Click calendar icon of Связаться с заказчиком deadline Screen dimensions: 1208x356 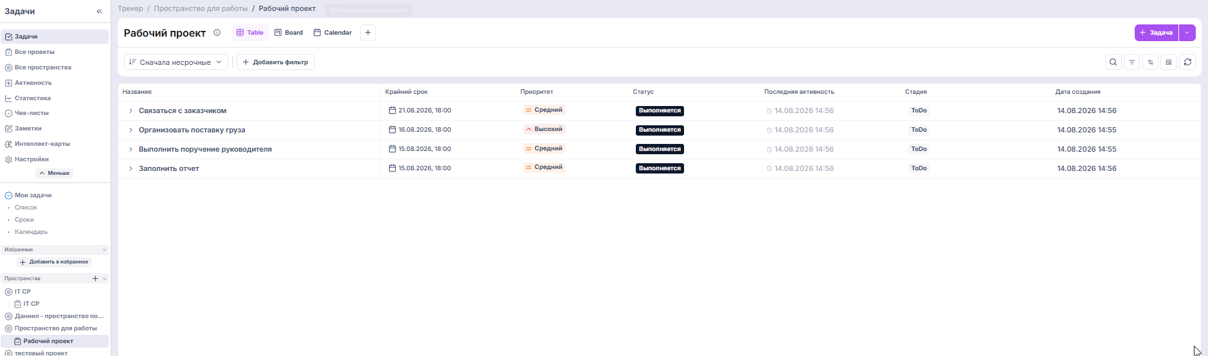[x=392, y=111]
